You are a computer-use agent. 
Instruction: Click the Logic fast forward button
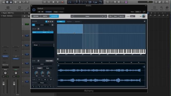[49, 2]
